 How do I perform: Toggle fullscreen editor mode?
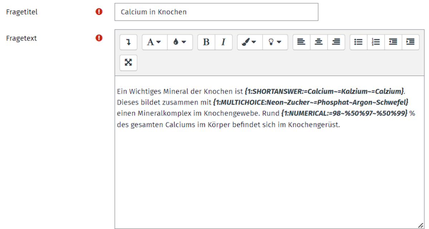click(128, 63)
